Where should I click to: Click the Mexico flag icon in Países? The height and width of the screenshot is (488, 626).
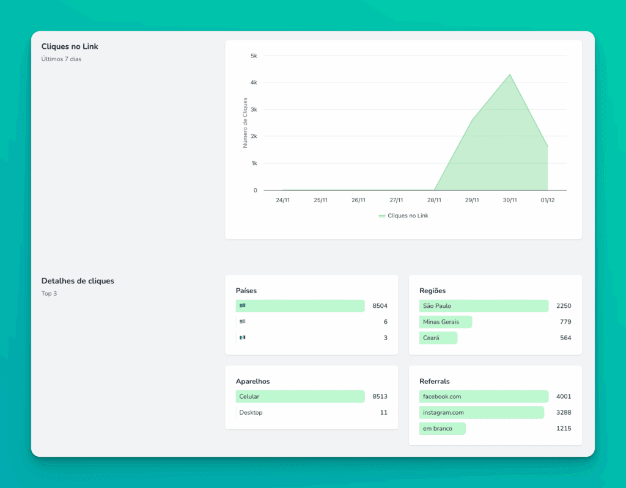click(x=241, y=337)
